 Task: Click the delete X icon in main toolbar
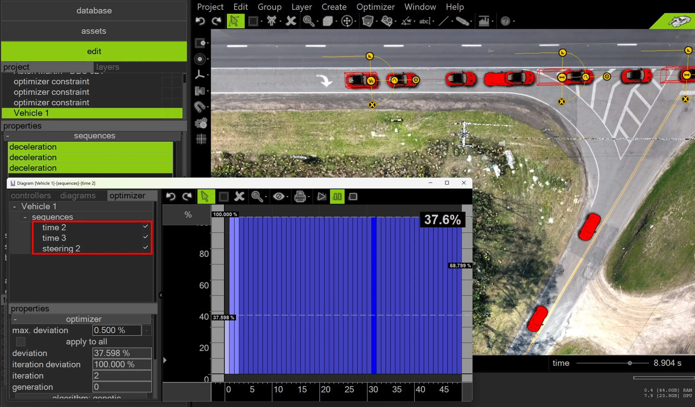click(291, 21)
